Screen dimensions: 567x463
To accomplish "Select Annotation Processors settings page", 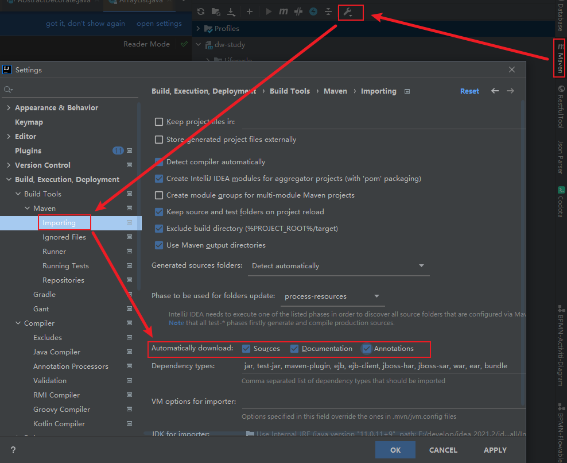I will click(x=71, y=366).
